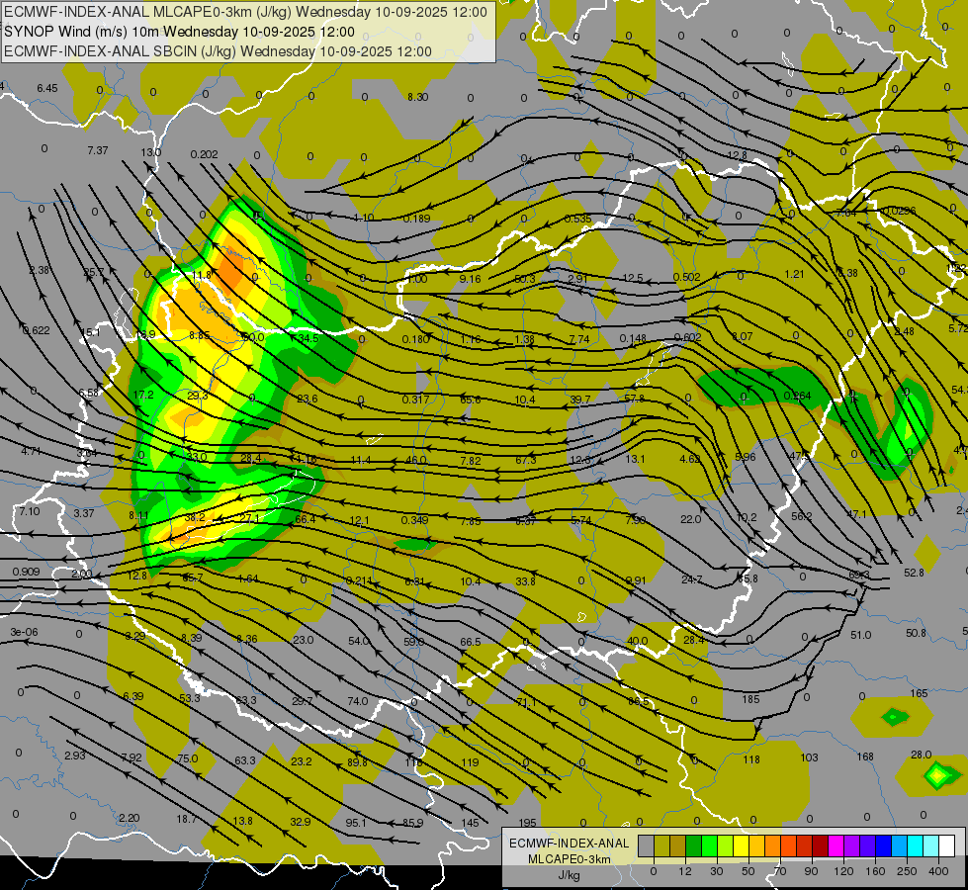Viewport: 968px width, 890px height.
Task: Select the bright green legend swatch
Action: click(709, 845)
